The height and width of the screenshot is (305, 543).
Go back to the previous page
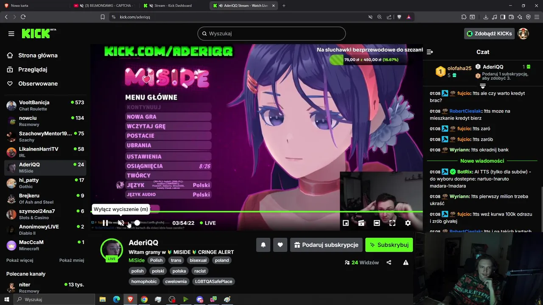pyautogui.click(x=6, y=17)
